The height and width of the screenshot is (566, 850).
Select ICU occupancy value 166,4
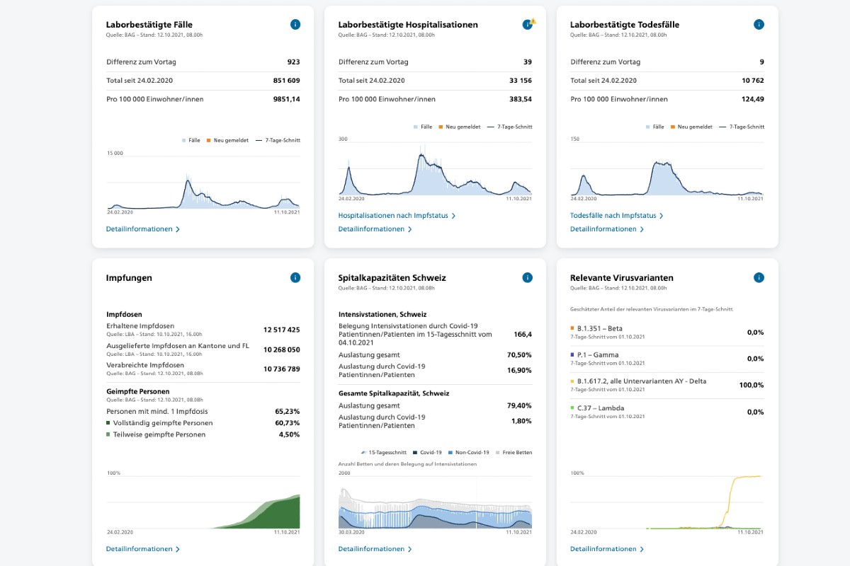point(523,335)
